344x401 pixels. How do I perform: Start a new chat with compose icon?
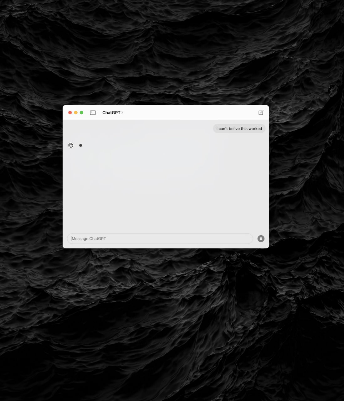[261, 113]
